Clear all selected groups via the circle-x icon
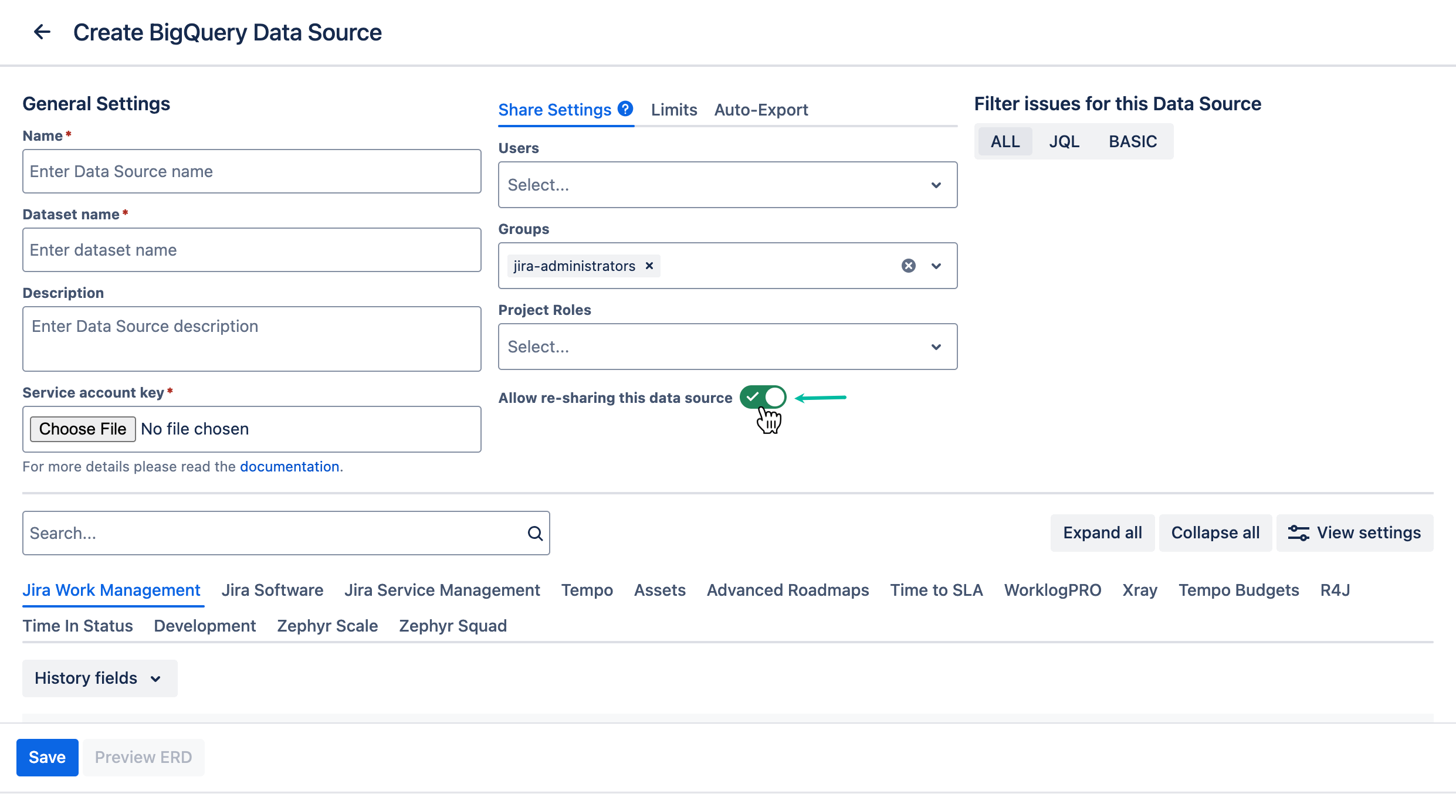Viewport: 1456px width, 794px height. click(909, 266)
